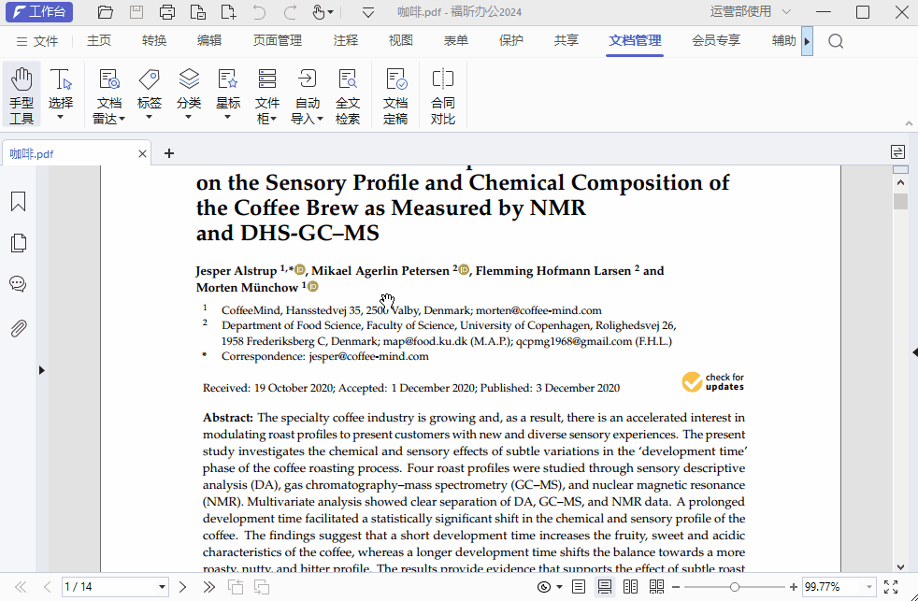This screenshot has width=918, height=601.
Task: Toggle single page view mode
Action: click(x=579, y=587)
